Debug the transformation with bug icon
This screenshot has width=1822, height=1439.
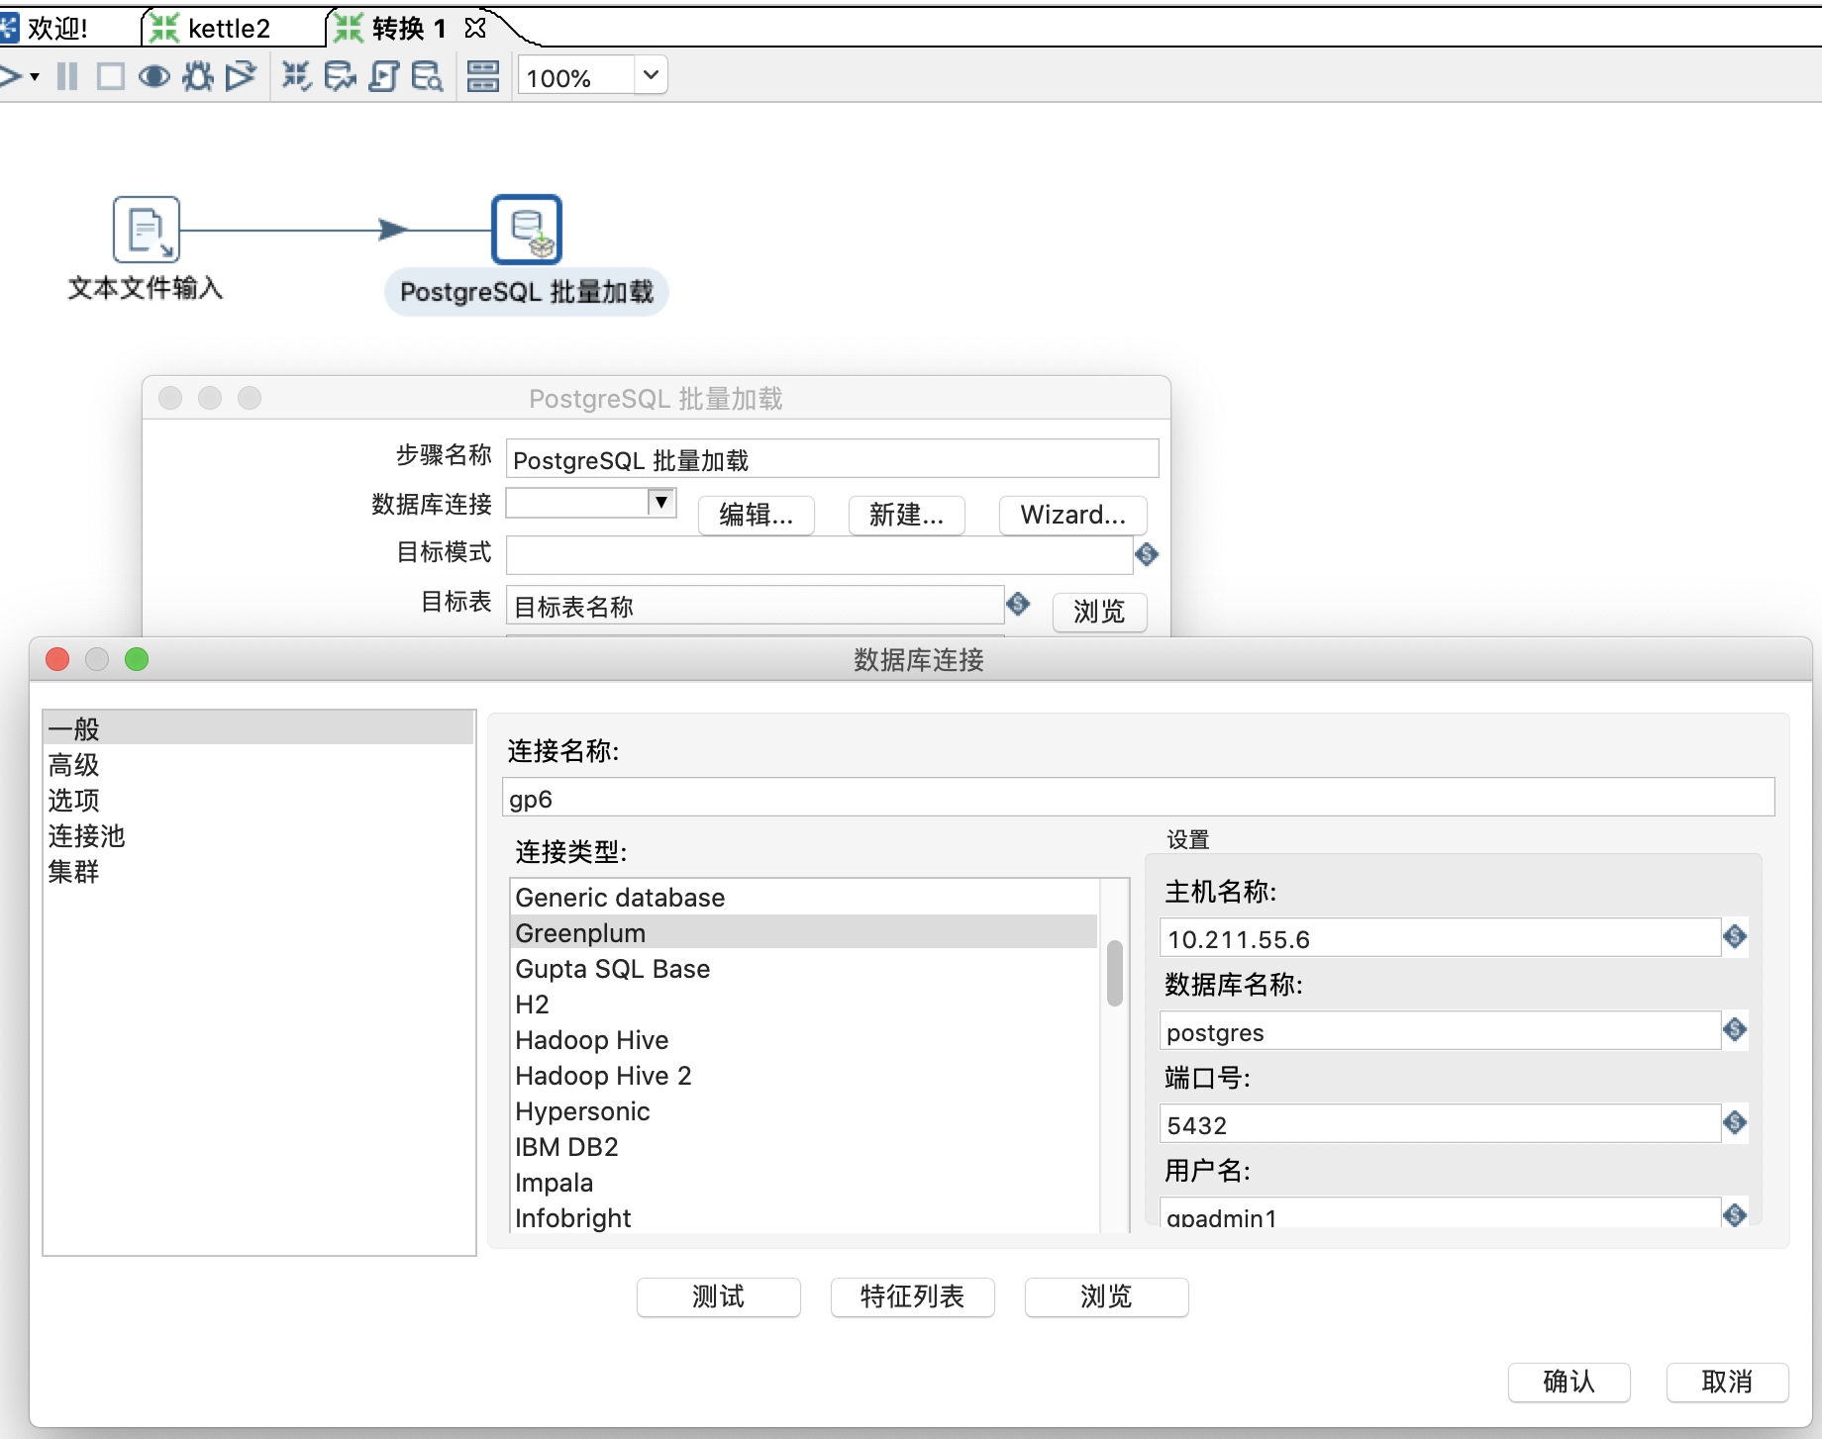tap(198, 76)
